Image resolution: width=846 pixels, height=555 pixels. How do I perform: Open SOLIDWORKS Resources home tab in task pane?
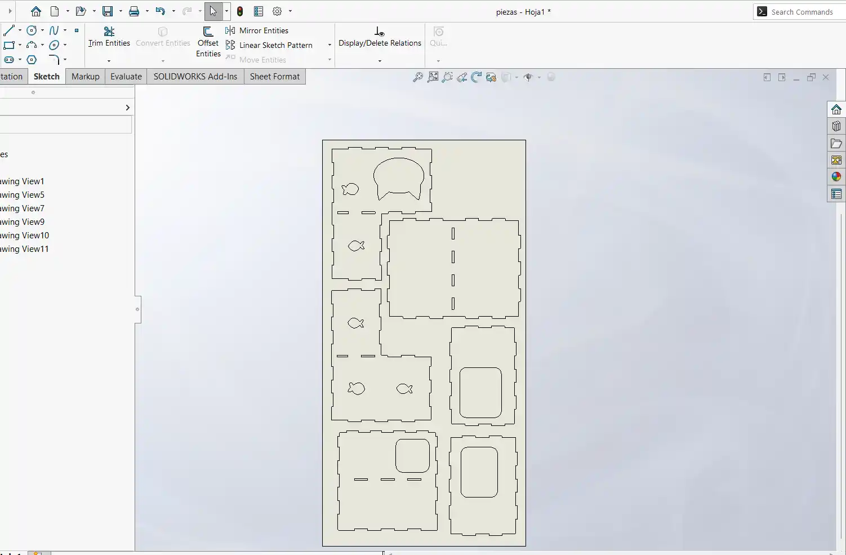click(x=836, y=109)
